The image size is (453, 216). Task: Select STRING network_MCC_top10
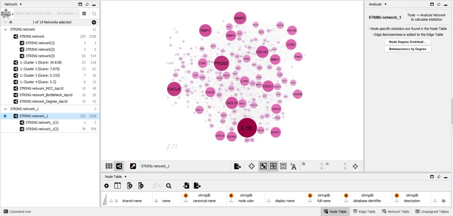pyautogui.click(x=50, y=89)
